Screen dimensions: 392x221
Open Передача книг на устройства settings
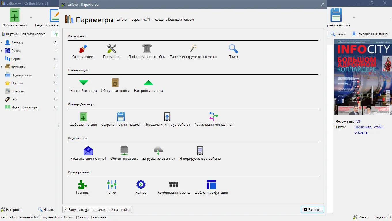point(167,119)
